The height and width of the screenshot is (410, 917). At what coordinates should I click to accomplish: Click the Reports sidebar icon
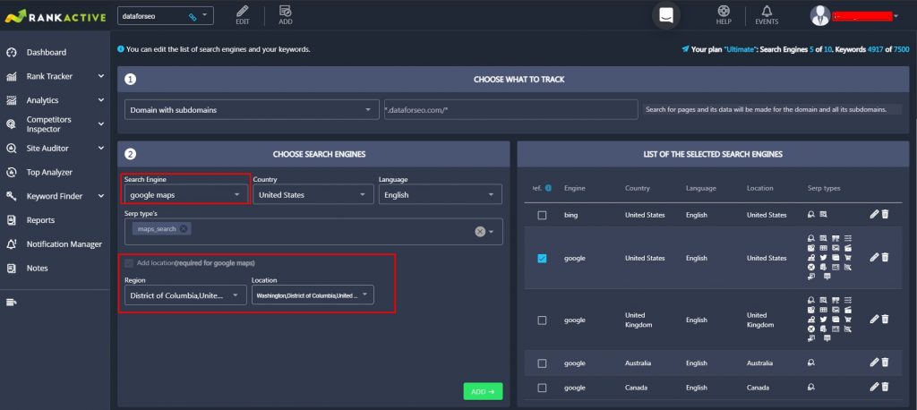point(11,220)
